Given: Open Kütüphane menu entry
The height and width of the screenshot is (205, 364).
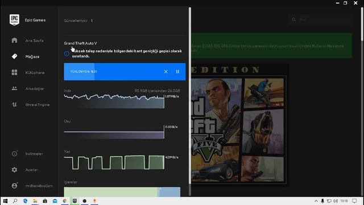Looking at the screenshot, I should 35,72.
